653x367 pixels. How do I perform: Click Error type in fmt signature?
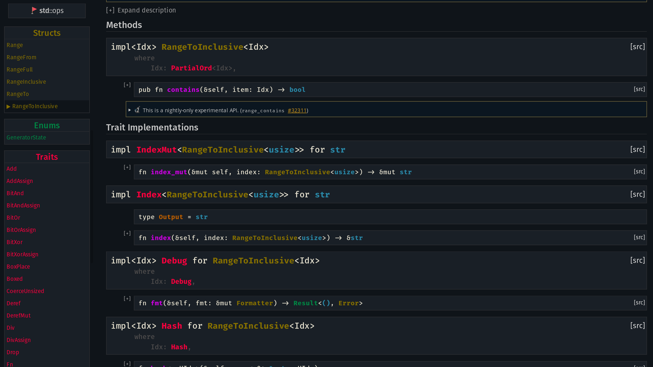[x=349, y=303]
